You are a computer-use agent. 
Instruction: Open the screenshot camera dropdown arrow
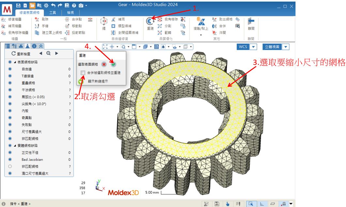tap(86, 6)
